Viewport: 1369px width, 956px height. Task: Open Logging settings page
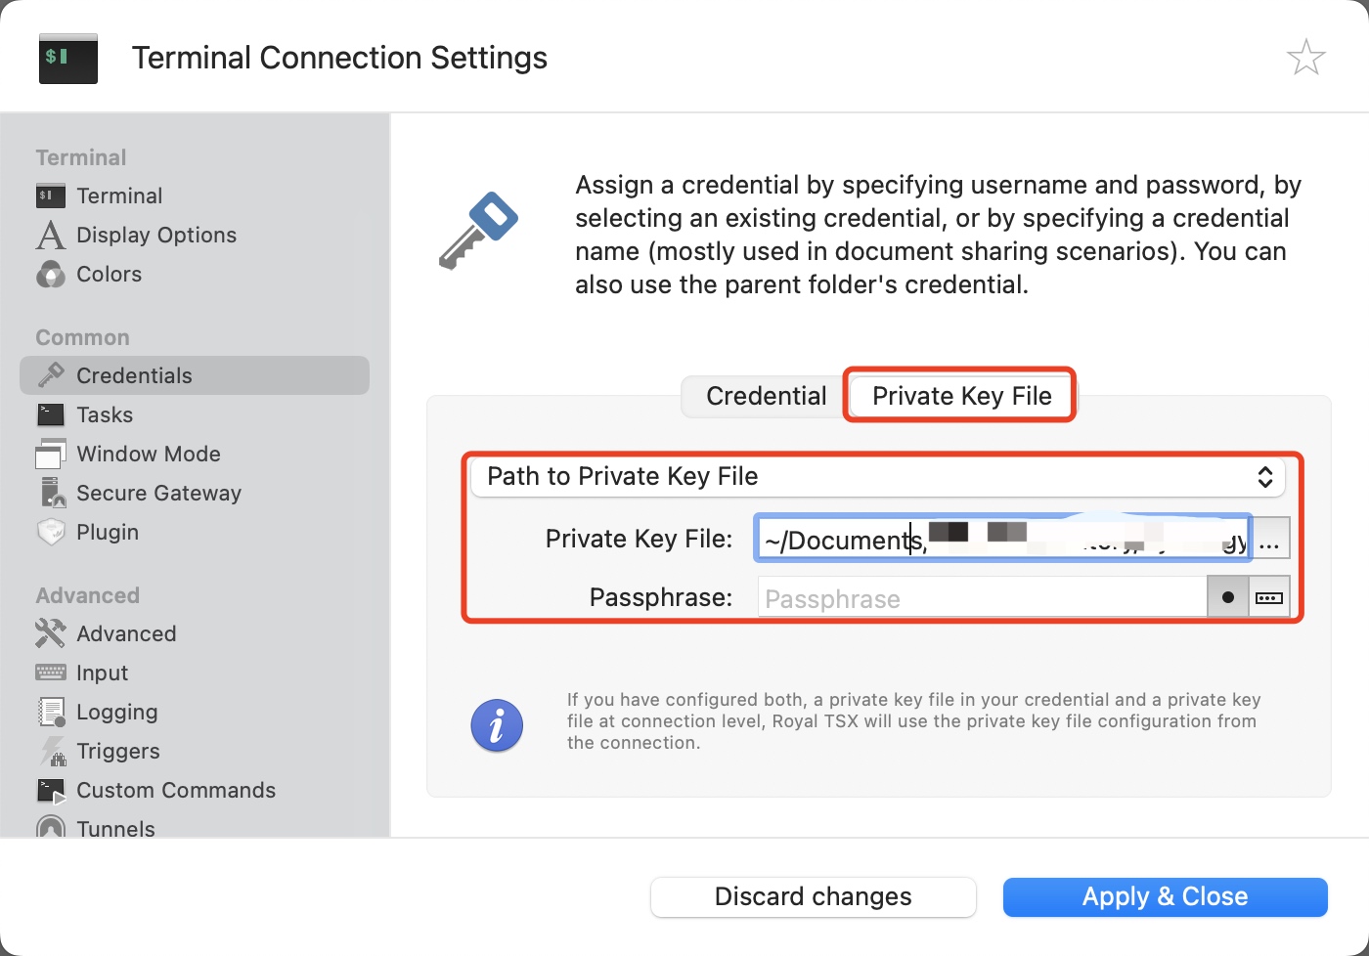click(x=116, y=712)
